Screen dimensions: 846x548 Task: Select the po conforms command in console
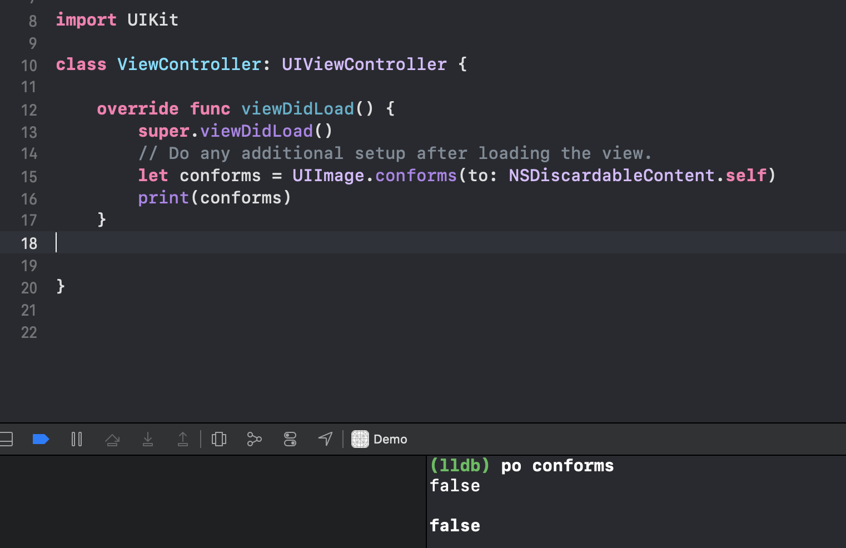(556, 466)
